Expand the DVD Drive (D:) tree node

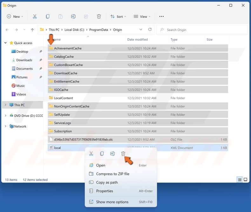(x=5, y=116)
